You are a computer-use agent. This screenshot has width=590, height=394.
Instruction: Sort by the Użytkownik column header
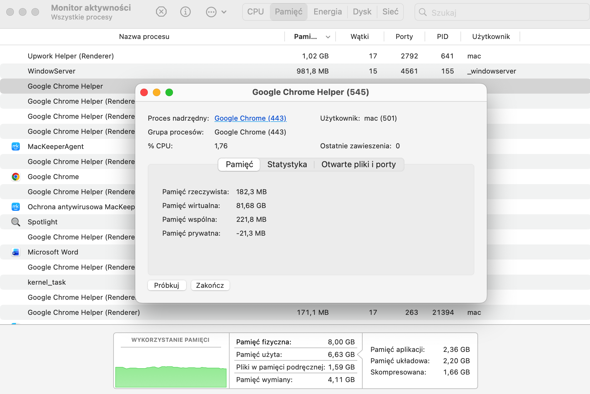point(491,36)
